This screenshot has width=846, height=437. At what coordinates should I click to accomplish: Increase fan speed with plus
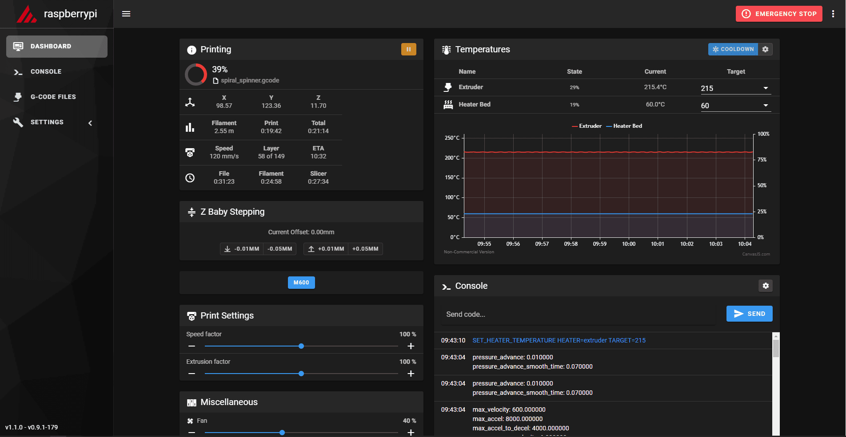[411, 432]
